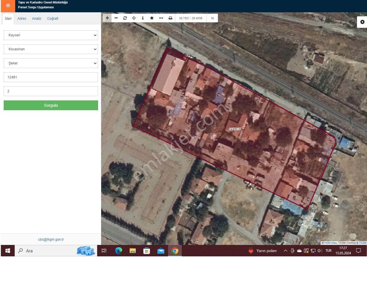This screenshot has height=293, width=367.
Task: Open the Analiz tab
Action: pyautogui.click(x=37, y=19)
